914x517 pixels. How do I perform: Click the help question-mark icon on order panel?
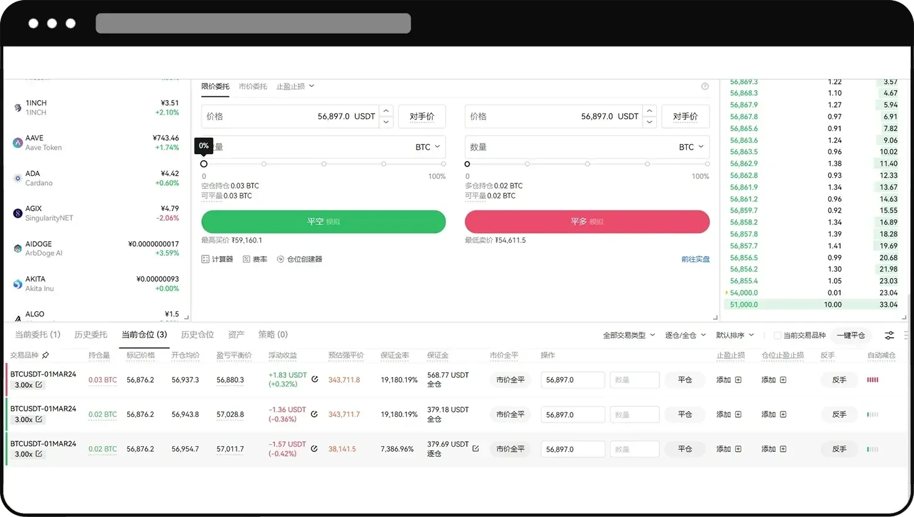point(705,86)
